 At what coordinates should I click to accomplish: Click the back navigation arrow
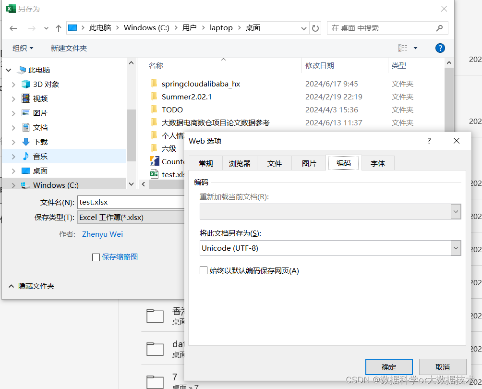click(13, 28)
